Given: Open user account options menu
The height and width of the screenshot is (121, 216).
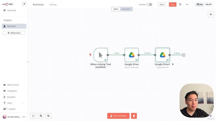Looking at the screenshot, I should (24, 117).
